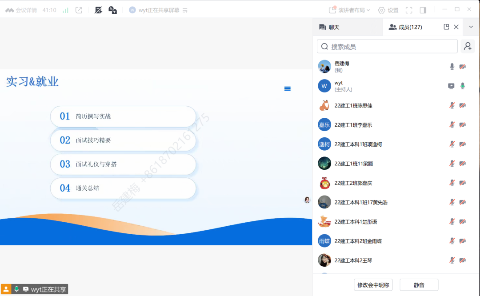Enter fullscreen mode using the corner-brackets icon
480x296 pixels.
(x=409, y=10)
